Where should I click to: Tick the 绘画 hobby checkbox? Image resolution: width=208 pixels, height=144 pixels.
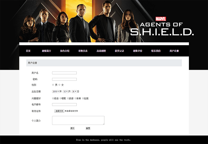point(83,98)
